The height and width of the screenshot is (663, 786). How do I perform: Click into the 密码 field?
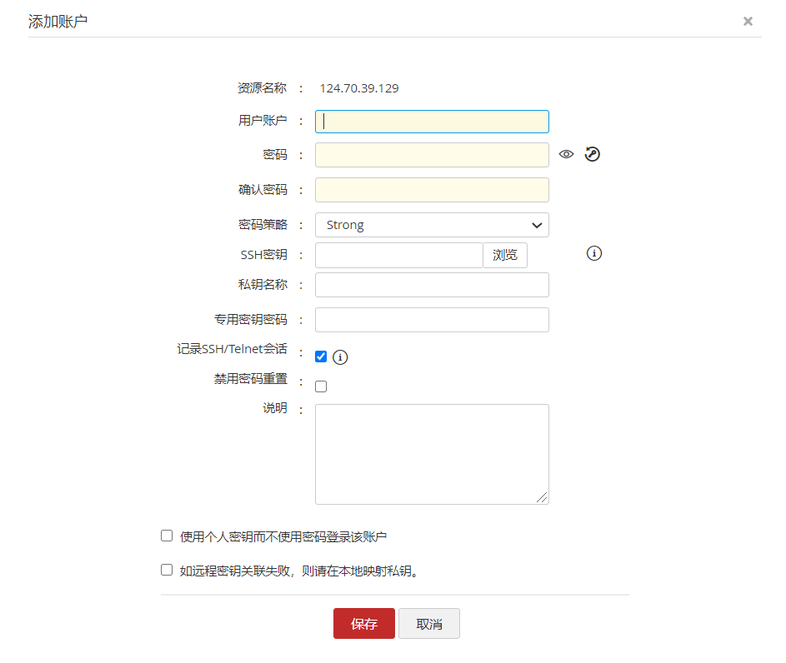(x=432, y=155)
